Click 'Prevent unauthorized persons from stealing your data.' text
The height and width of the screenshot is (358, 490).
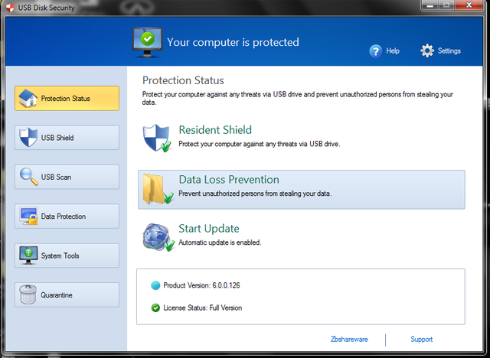[x=255, y=194]
